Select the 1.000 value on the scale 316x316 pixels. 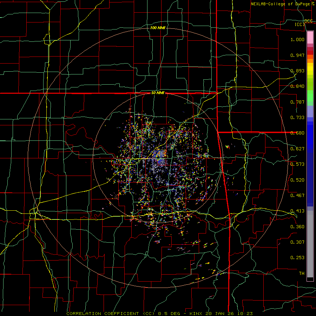tap(297, 39)
